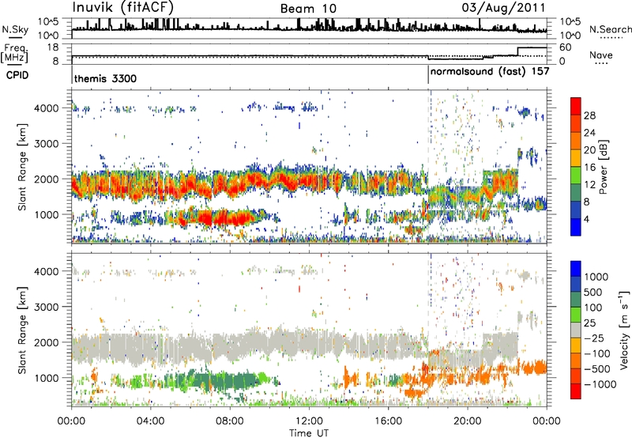Click the '3000' tick of velocity panel
Viewport: 632px width, 438px height.
click(47, 307)
